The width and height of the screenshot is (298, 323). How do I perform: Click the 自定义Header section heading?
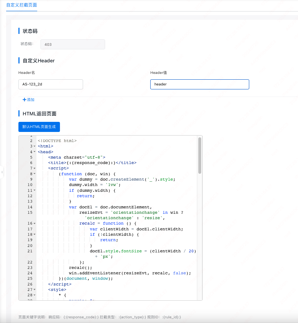[39, 61]
